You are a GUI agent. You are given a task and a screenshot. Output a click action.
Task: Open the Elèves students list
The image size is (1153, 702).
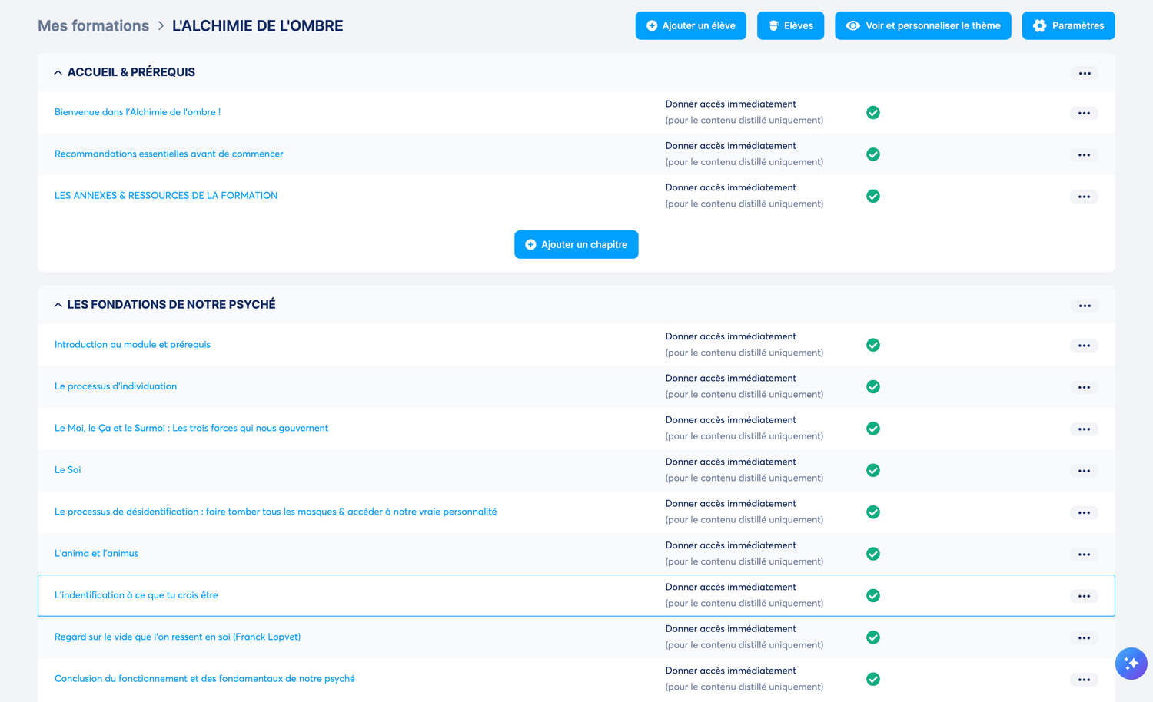tap(790, 25)
